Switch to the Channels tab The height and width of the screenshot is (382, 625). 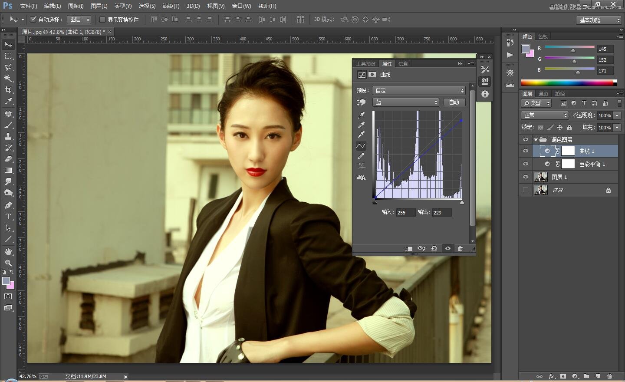[543, 94]
